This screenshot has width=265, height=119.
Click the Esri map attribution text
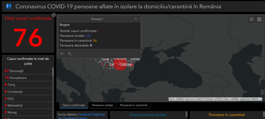point(215,99)
